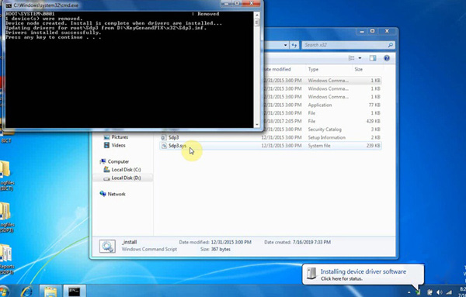This screenshot has width=466, height=297.
Task: Click the Explorer help question mark icon
Action: [386, 58]
